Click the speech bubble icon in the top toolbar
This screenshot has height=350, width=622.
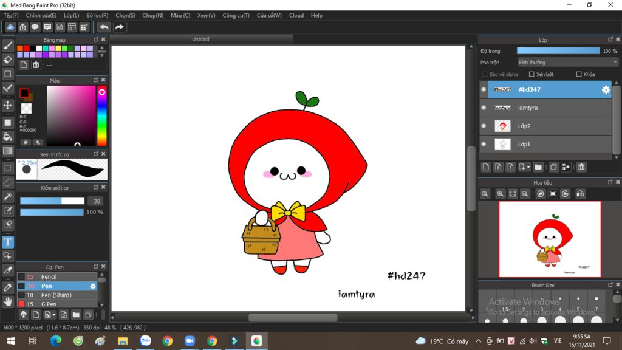35,27
